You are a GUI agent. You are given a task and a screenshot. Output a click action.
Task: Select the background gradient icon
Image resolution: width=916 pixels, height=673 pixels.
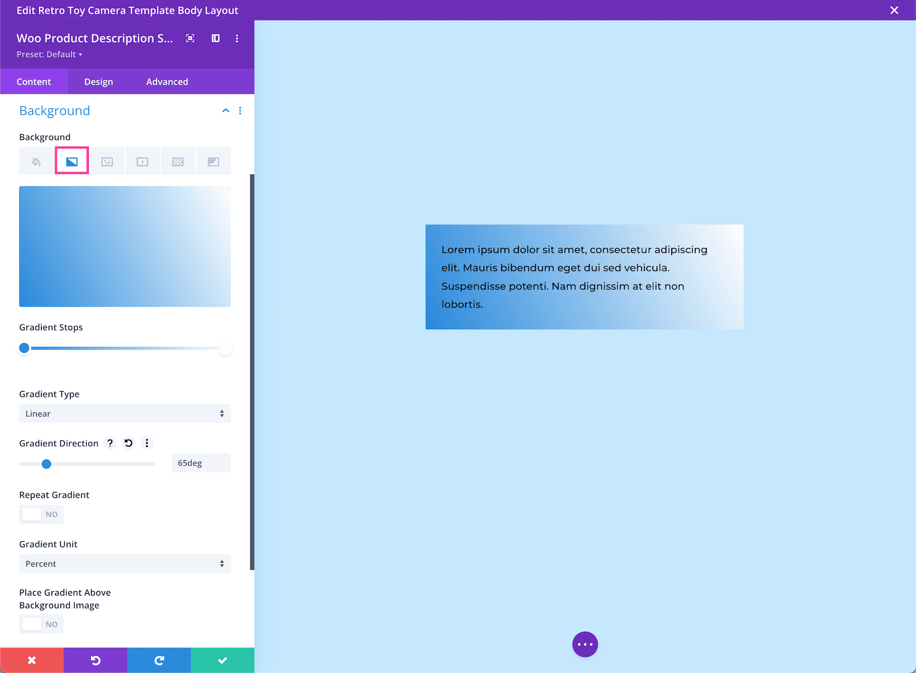pos(71,161)
